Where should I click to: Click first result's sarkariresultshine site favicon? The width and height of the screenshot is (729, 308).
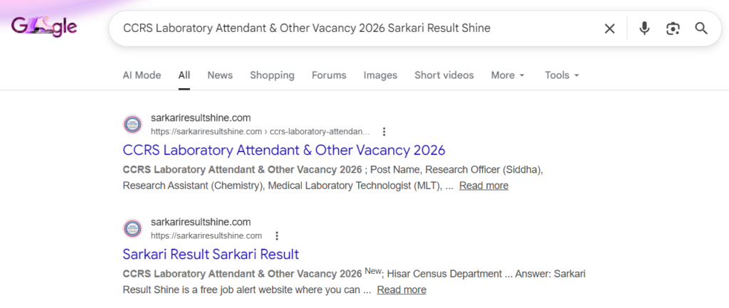coord(132,124)
